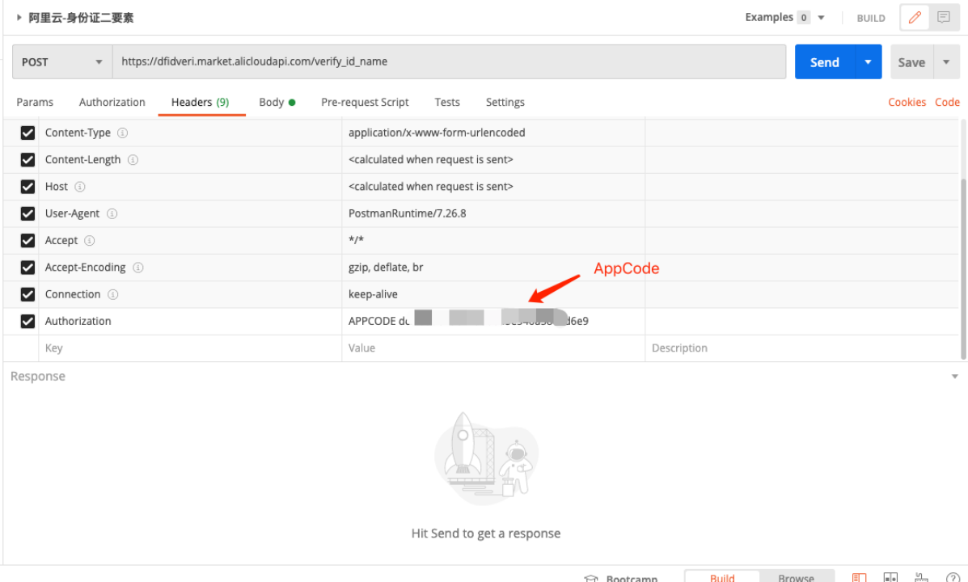
Task: Expand the 阿里云-身份证二要素 request title
Action: (19, 17)
